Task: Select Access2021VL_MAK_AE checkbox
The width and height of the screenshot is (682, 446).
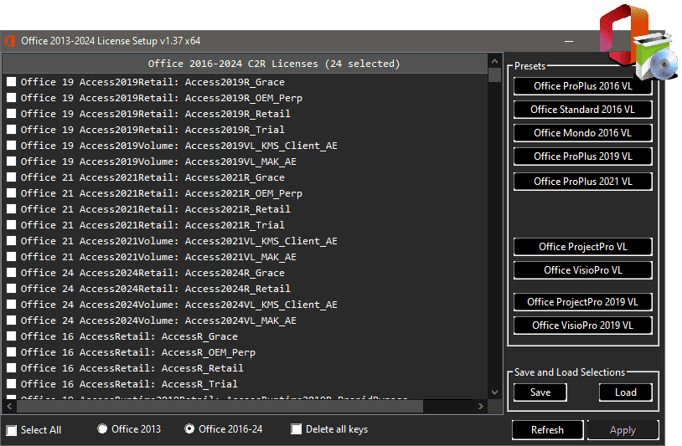Action: click(11, 257)
